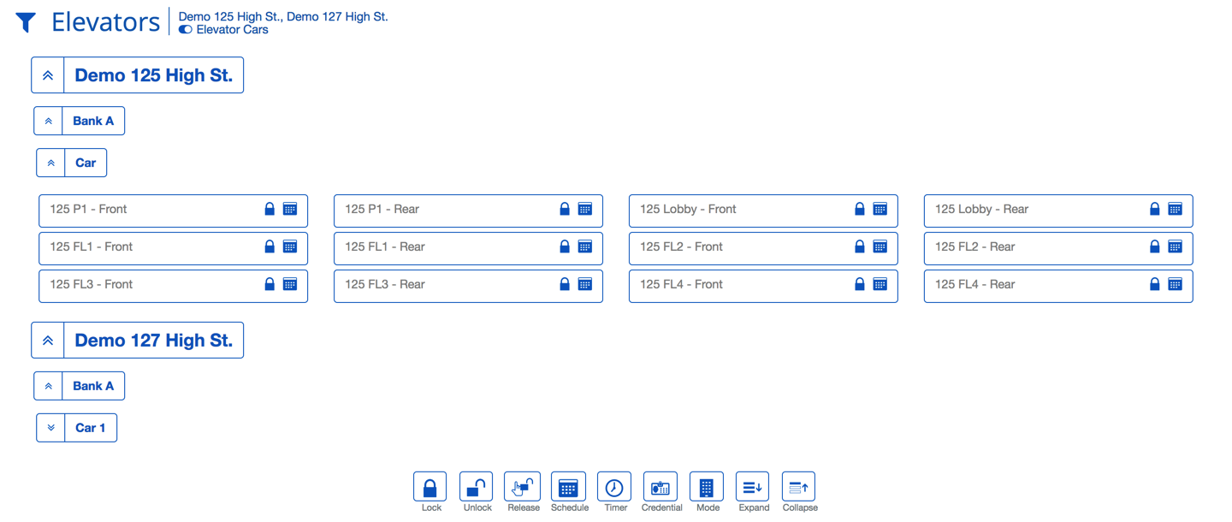Select the Demo 125 High St. heading
Image resolution: width=1232 pixels, height=522 pixels.
pyautogui.click(x=154, y=74)
